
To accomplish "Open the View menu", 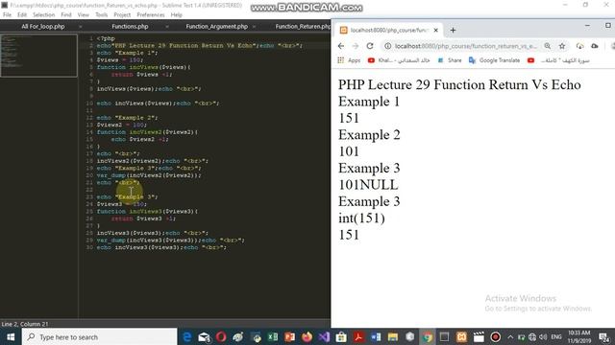I will click(84, 15).
